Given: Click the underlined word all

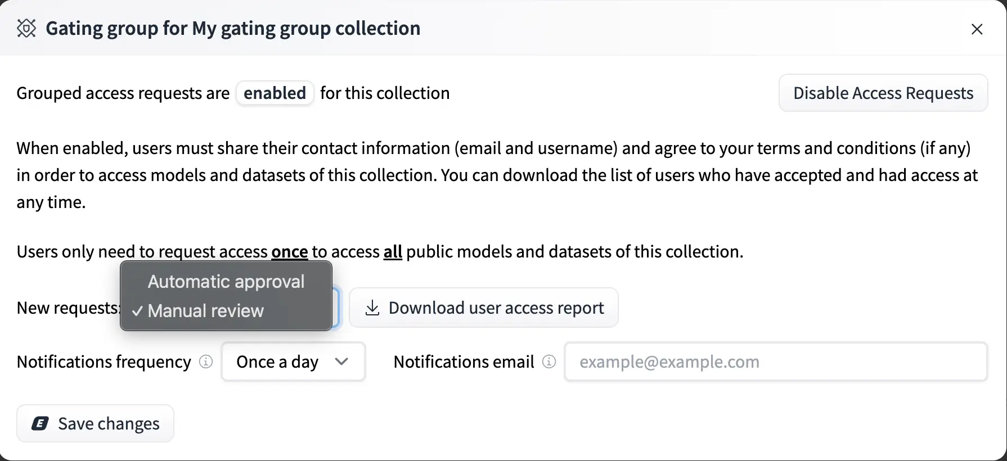Looking at the screenshot, I should coord(393,251).
